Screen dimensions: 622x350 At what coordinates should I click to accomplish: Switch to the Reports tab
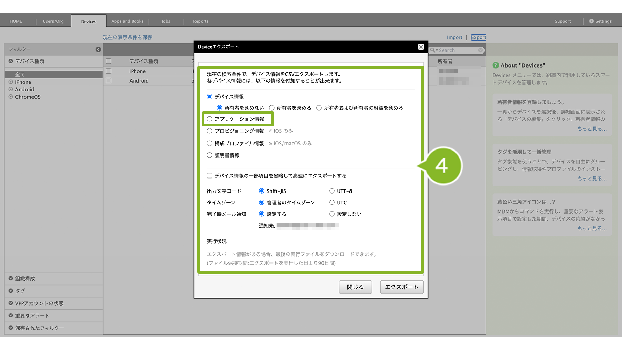tap(200, 21)
